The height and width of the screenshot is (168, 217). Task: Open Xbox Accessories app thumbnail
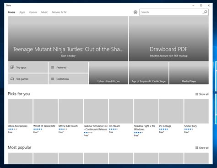pos(20,111)
